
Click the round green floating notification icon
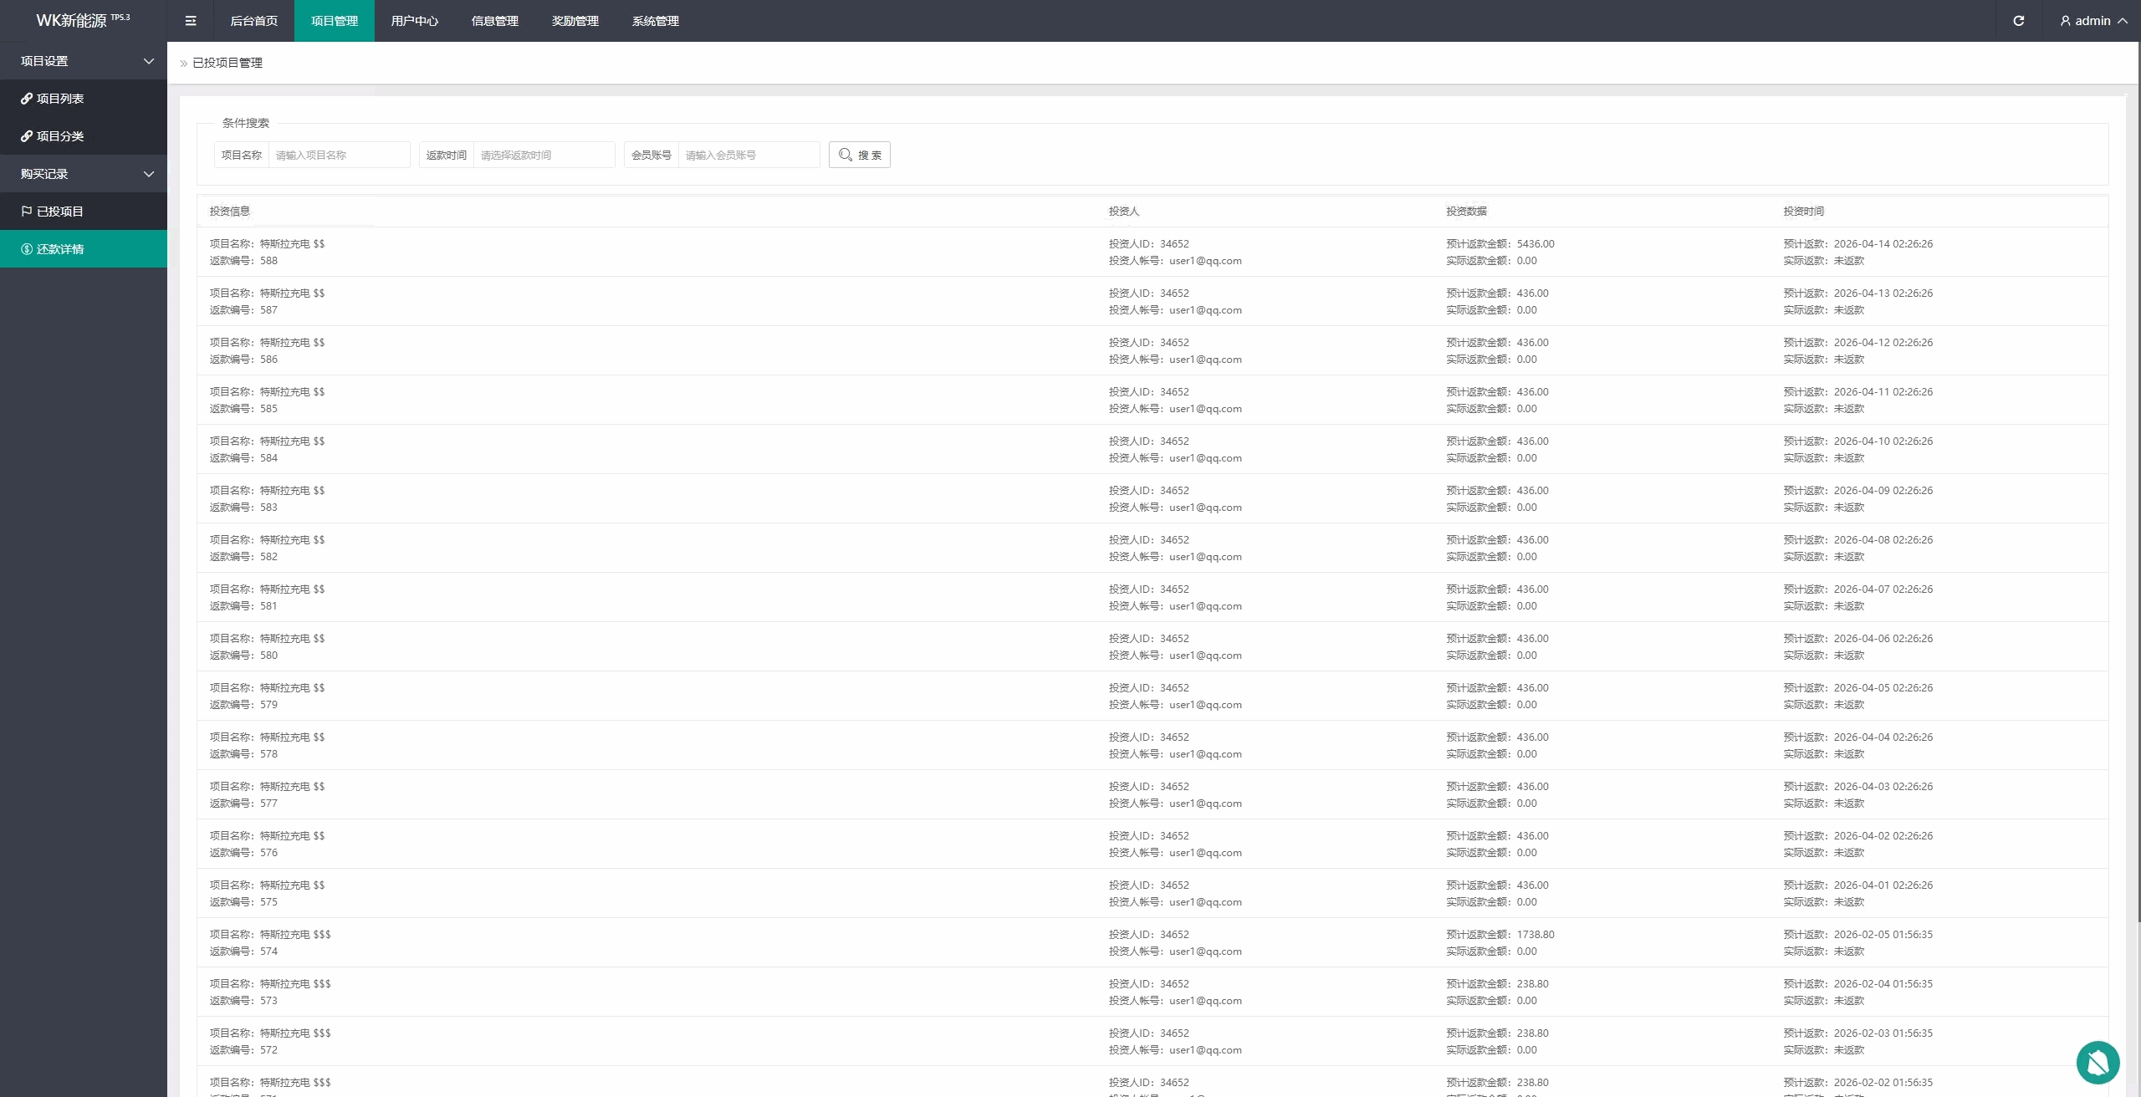point(2098,1062)
